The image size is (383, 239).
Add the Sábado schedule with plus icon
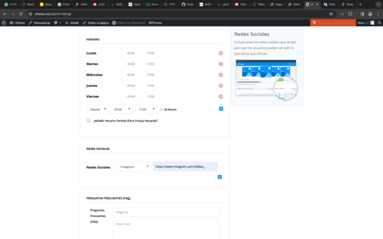[x=221, y=109]
